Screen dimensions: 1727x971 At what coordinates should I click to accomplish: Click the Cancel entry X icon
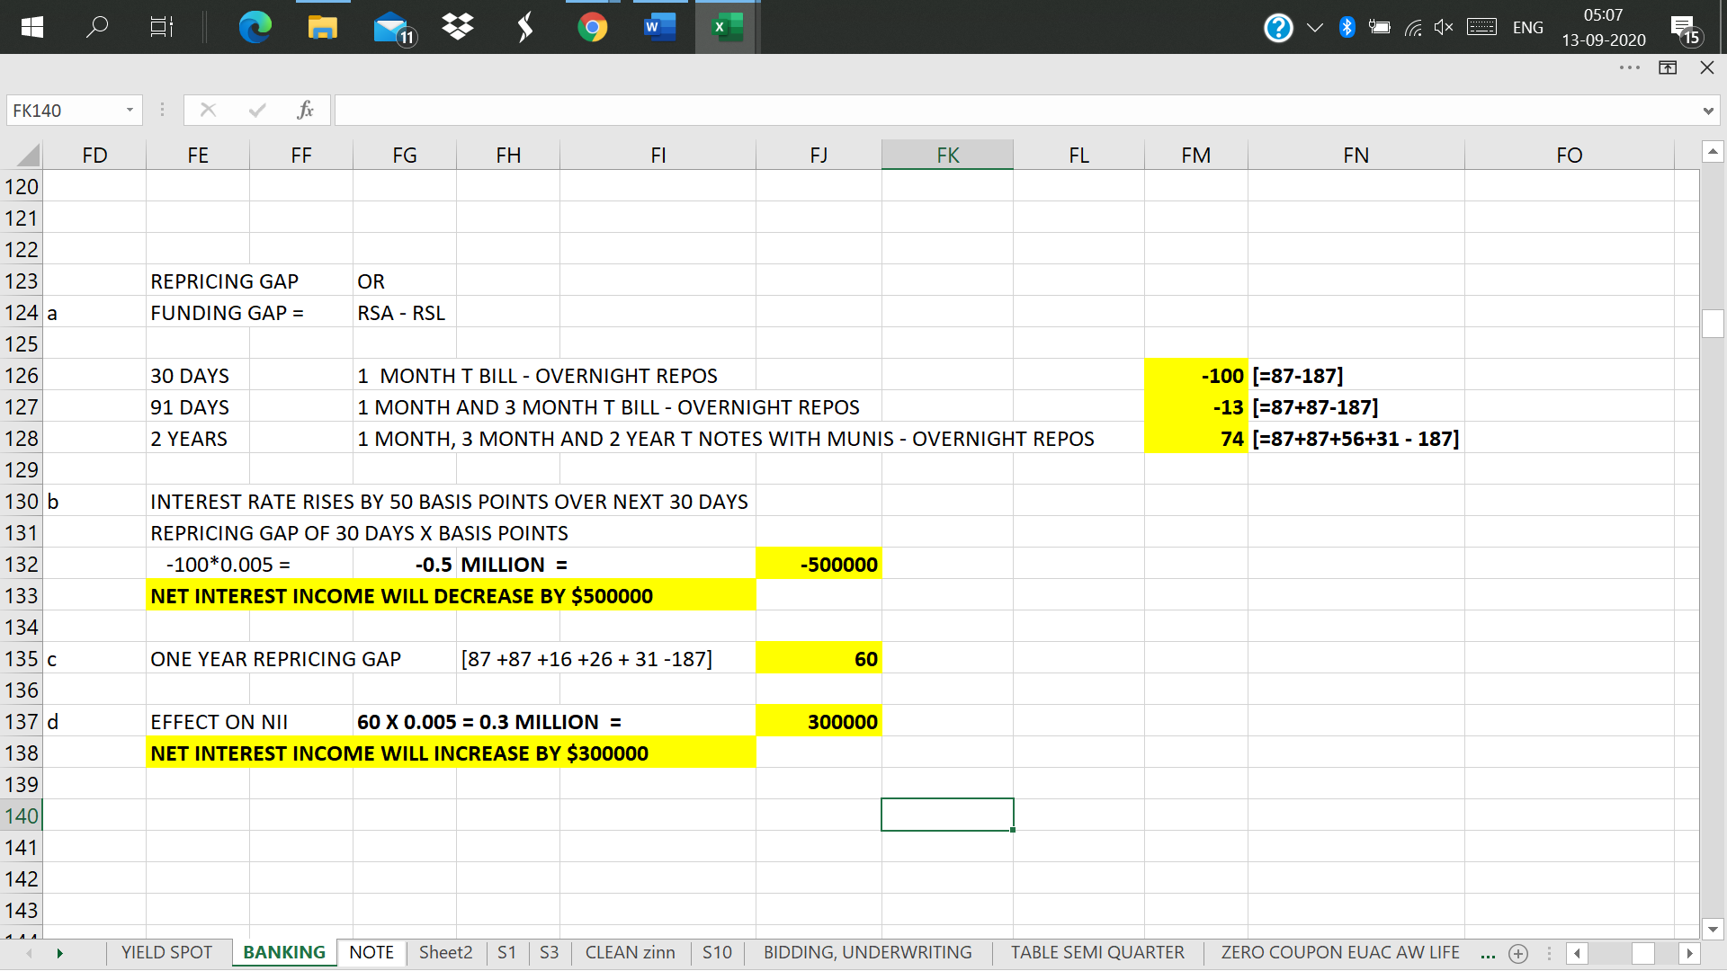tap(208, 110)
